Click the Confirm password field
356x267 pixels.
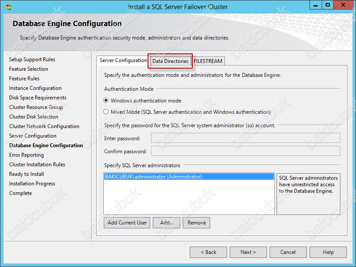(245, 152)
